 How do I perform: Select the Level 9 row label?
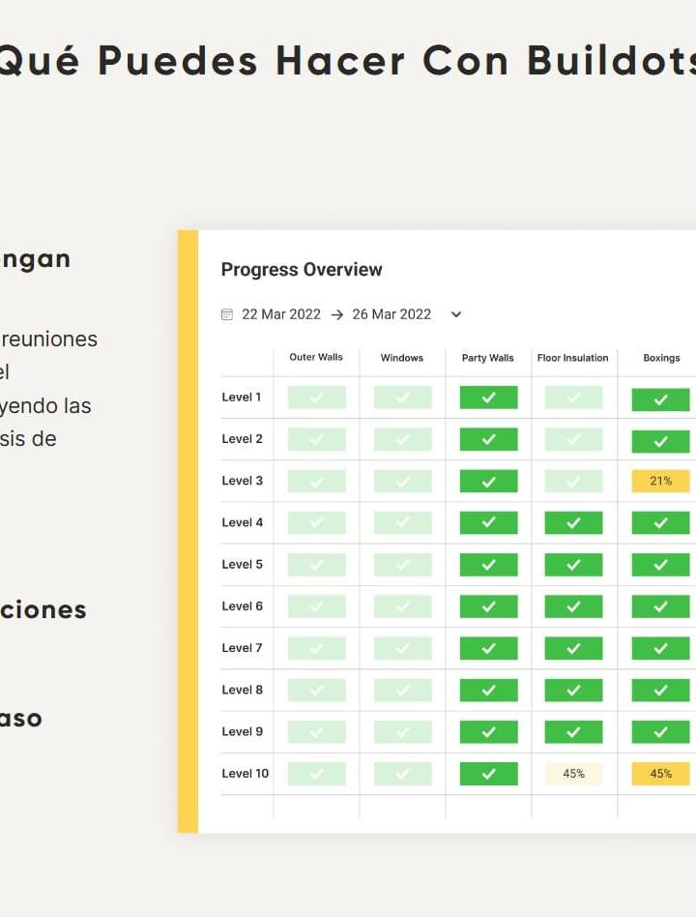click(242, 731)
